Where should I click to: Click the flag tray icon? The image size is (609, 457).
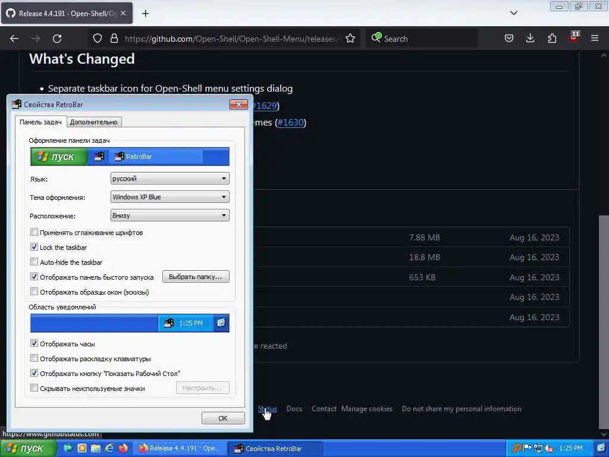[527, 448]
